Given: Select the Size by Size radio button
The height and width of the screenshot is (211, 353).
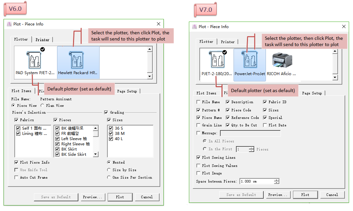Looking at the screenshot, I should pyautogui.click(x=109, y=170).
